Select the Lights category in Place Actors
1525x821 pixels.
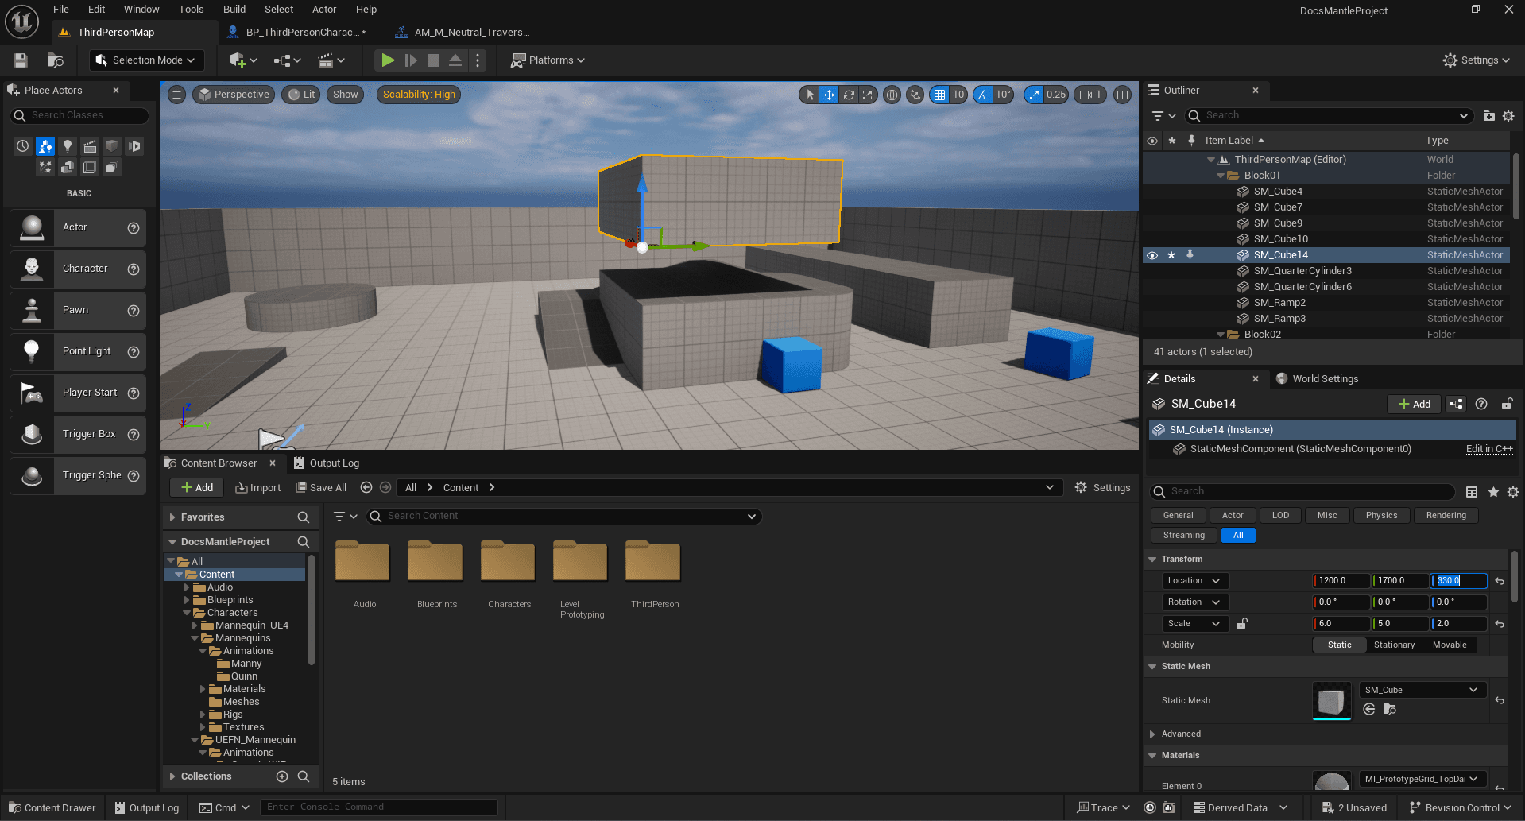(x=68, y=146)
